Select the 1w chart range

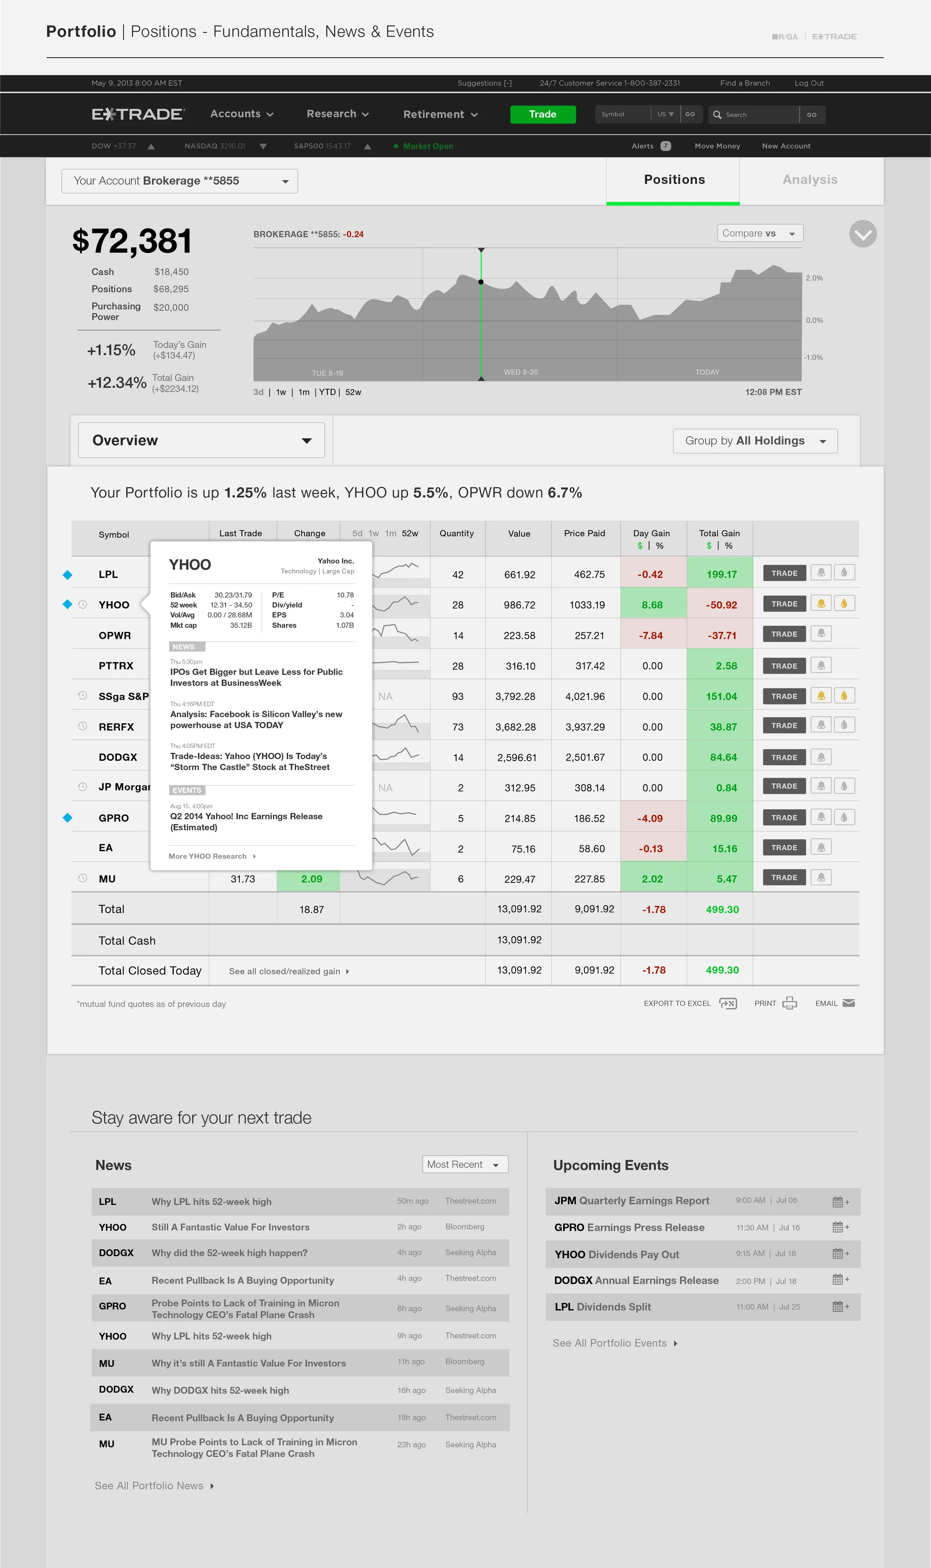tap(281, 392)
